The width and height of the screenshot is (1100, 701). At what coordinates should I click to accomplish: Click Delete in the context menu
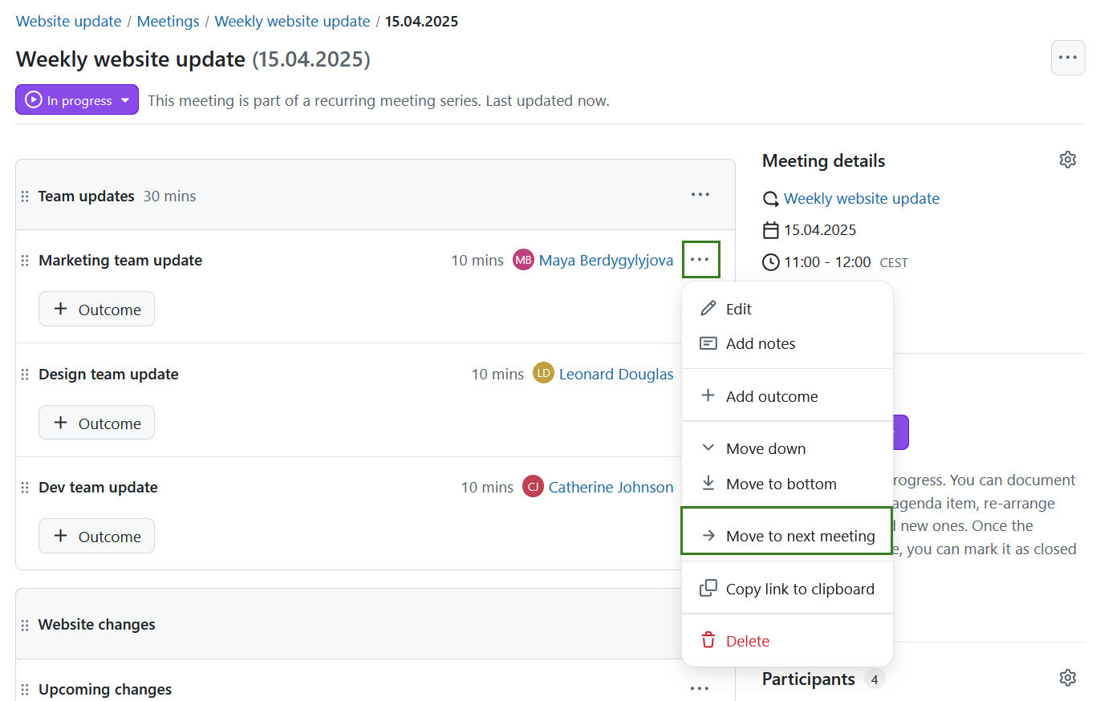[x=747, y=640]
